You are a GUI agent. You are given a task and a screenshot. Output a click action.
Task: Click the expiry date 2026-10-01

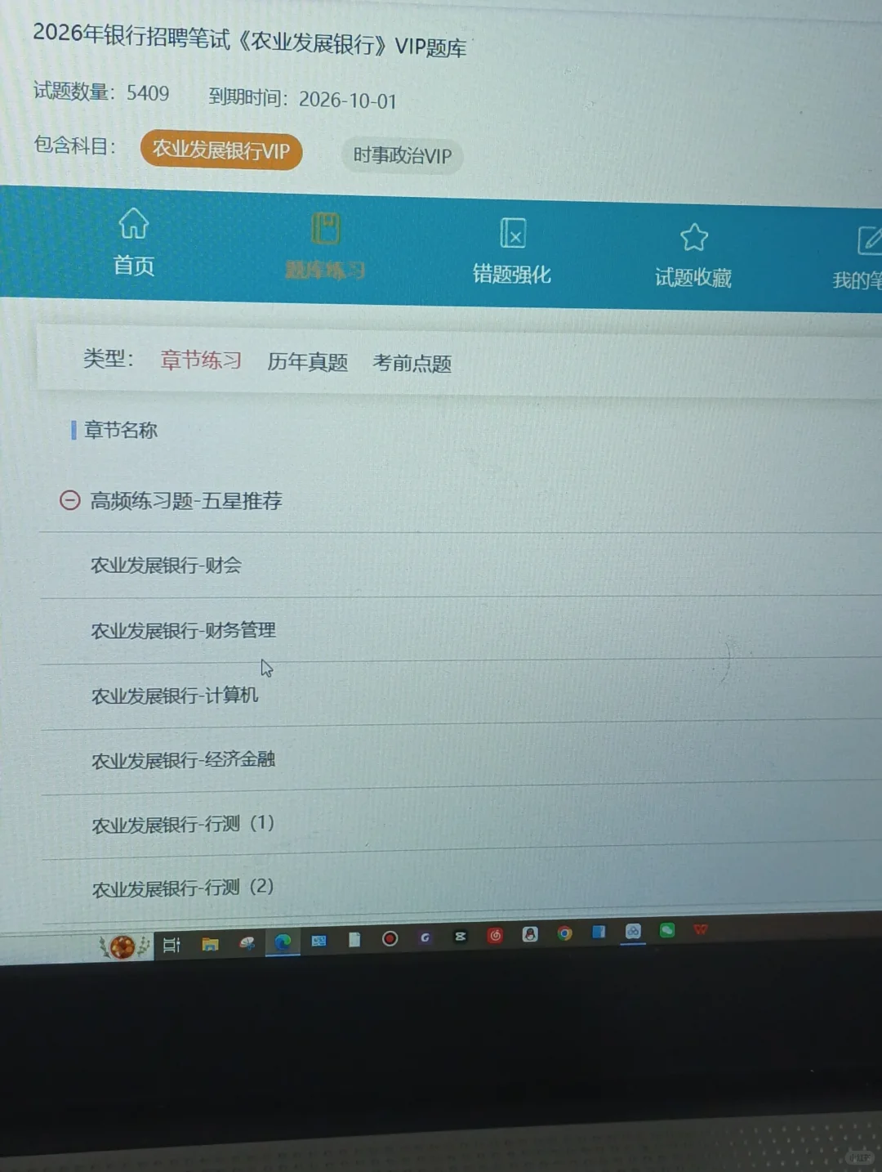point(347,100)
